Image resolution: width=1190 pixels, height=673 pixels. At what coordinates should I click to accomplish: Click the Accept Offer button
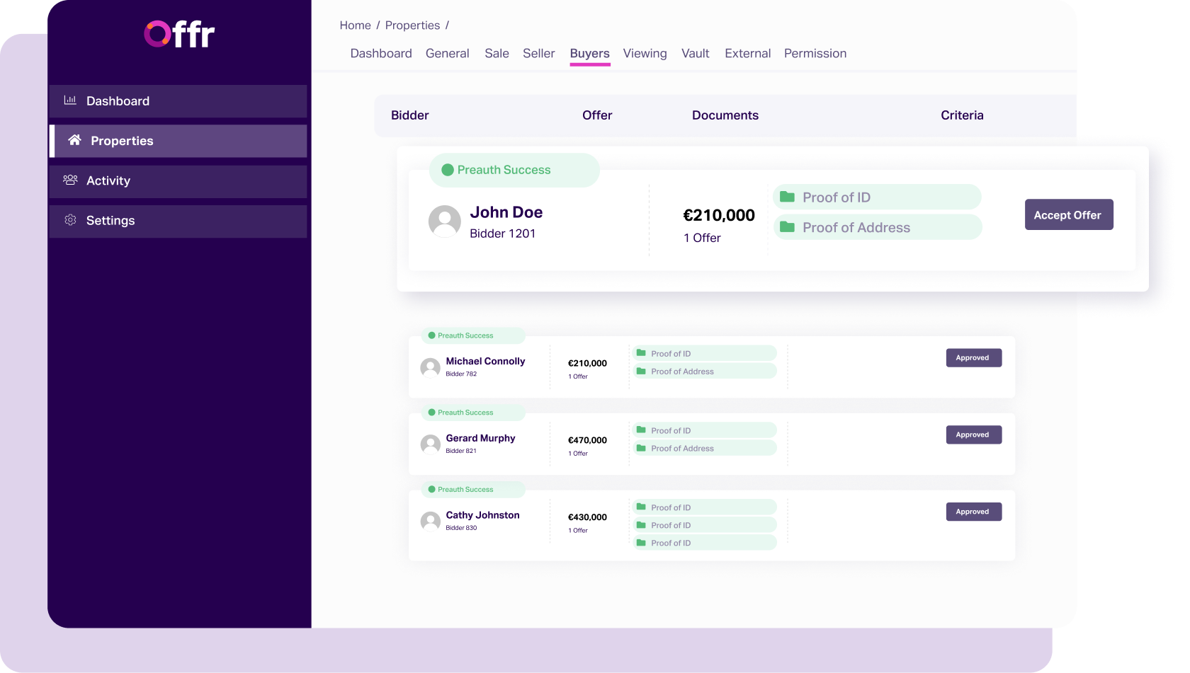[1069, 214]
